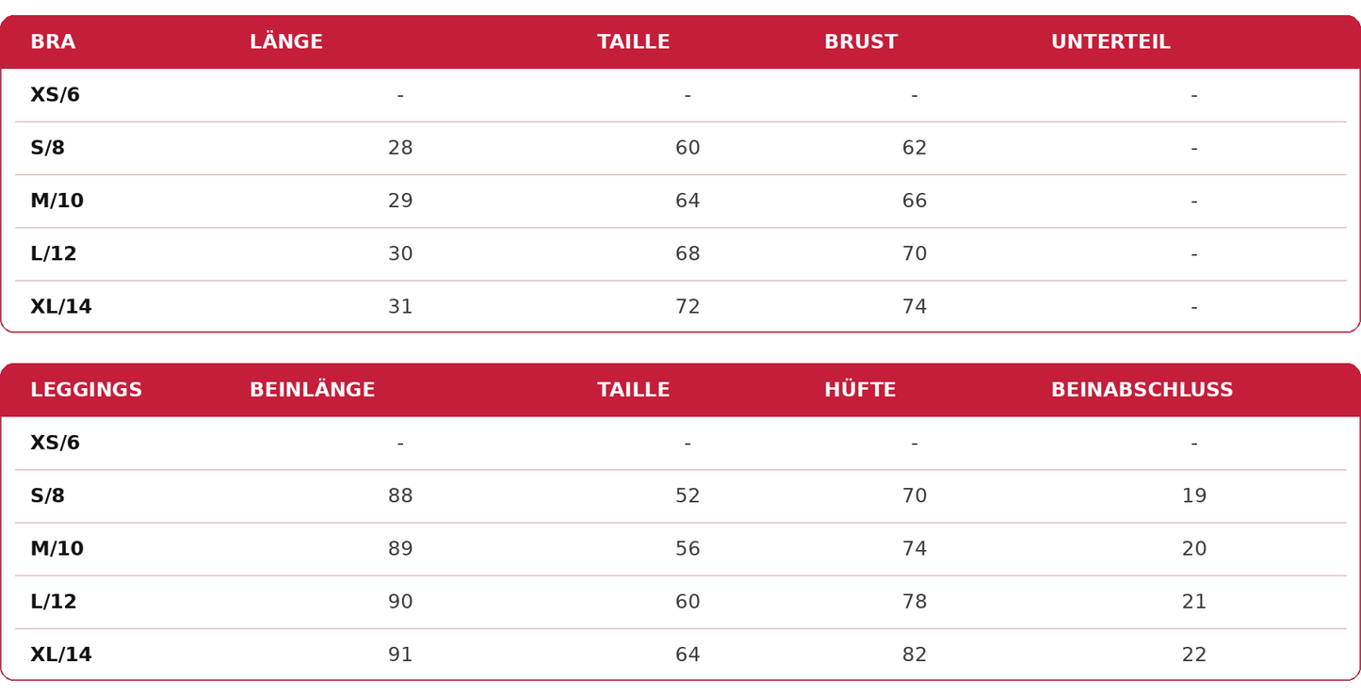The width and height of the screenshot is (1361, 696).
Task: Select leggings Taille value 56
Action: coord(688,549)
